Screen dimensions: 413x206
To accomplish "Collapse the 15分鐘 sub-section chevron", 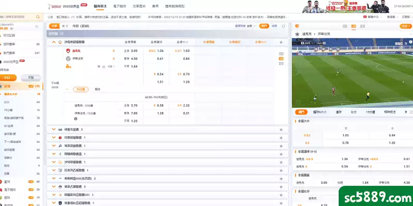I will [x=67, y=89].
